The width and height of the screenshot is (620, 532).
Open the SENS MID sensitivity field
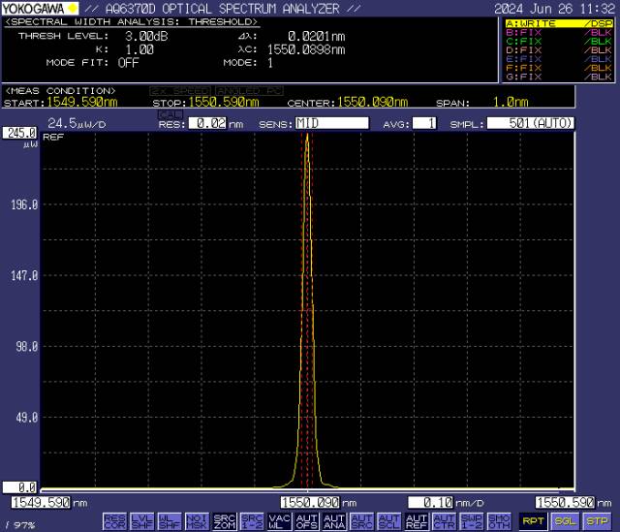(331, 124)
